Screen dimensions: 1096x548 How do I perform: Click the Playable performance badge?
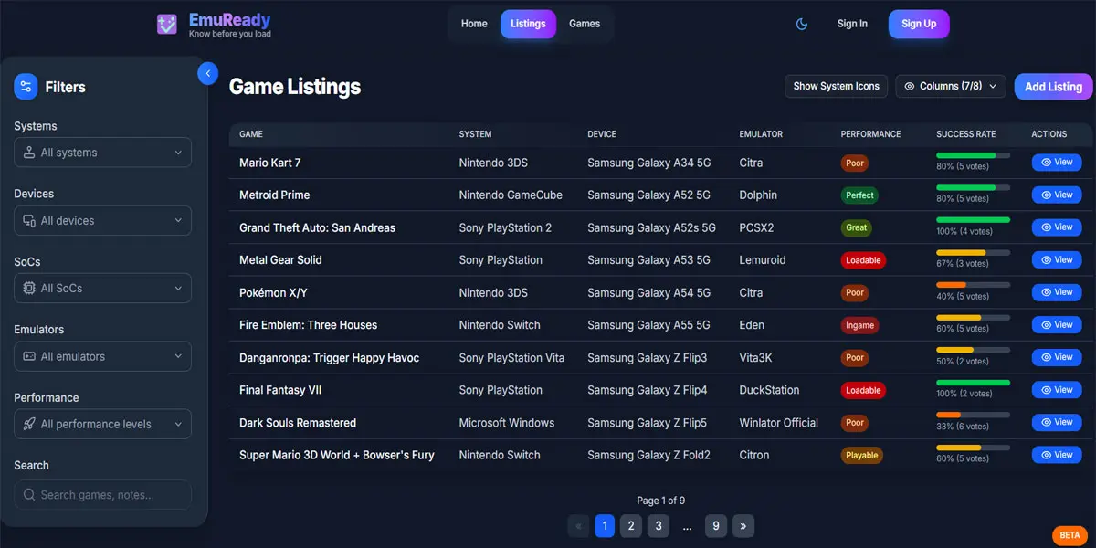862,455
